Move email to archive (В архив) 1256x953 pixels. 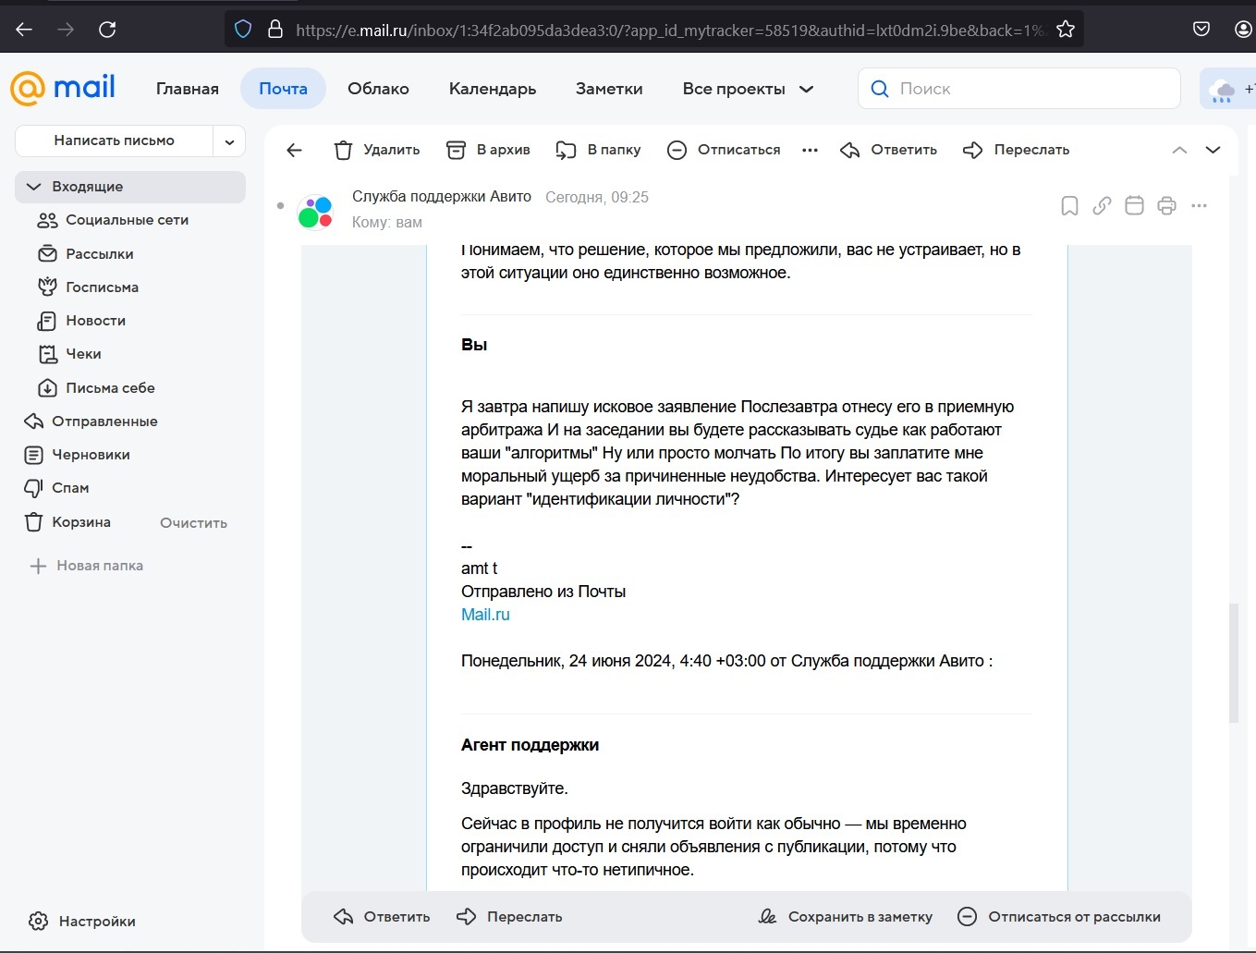point(488,150)
